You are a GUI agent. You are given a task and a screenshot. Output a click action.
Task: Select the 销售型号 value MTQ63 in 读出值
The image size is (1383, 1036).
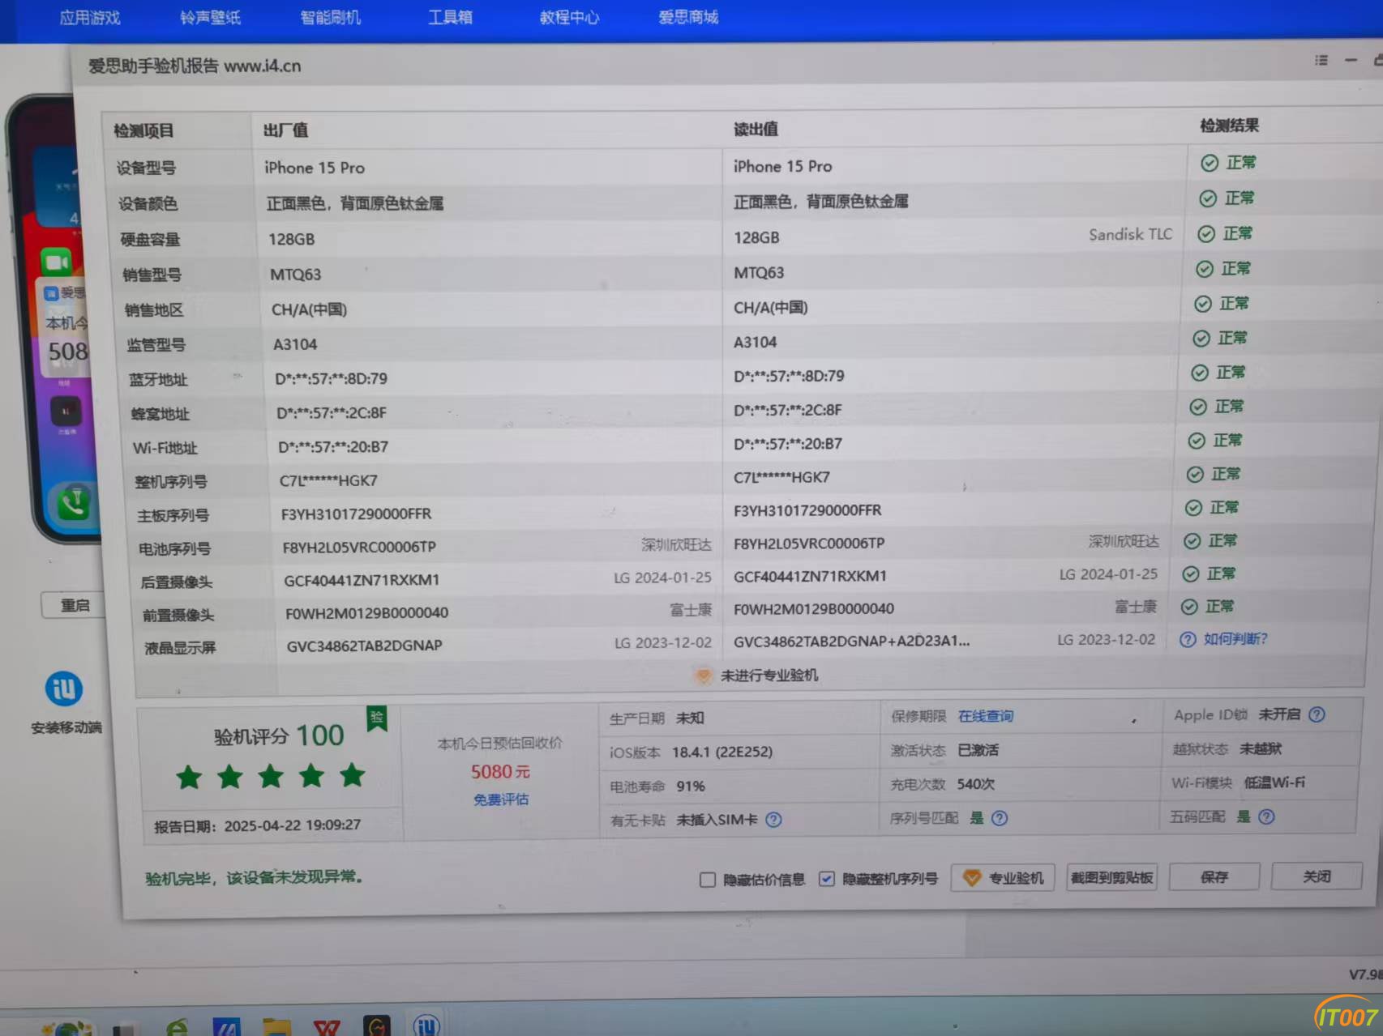(x=759, y=273)
